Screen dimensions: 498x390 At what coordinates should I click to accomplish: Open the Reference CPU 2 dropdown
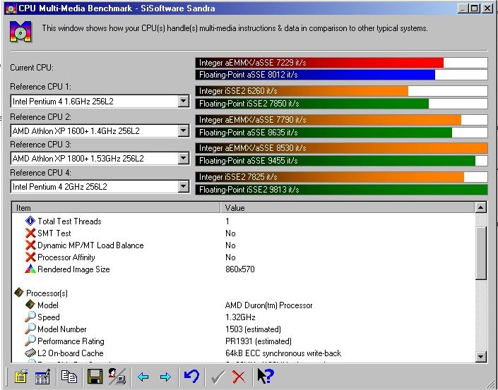184,130
